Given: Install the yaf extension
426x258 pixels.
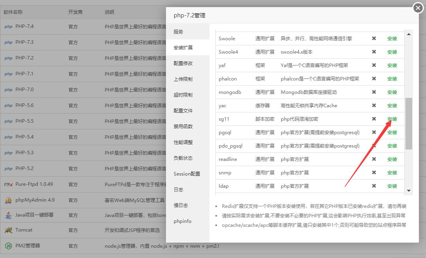Looking at the screenshot, I should click(392, 65).
